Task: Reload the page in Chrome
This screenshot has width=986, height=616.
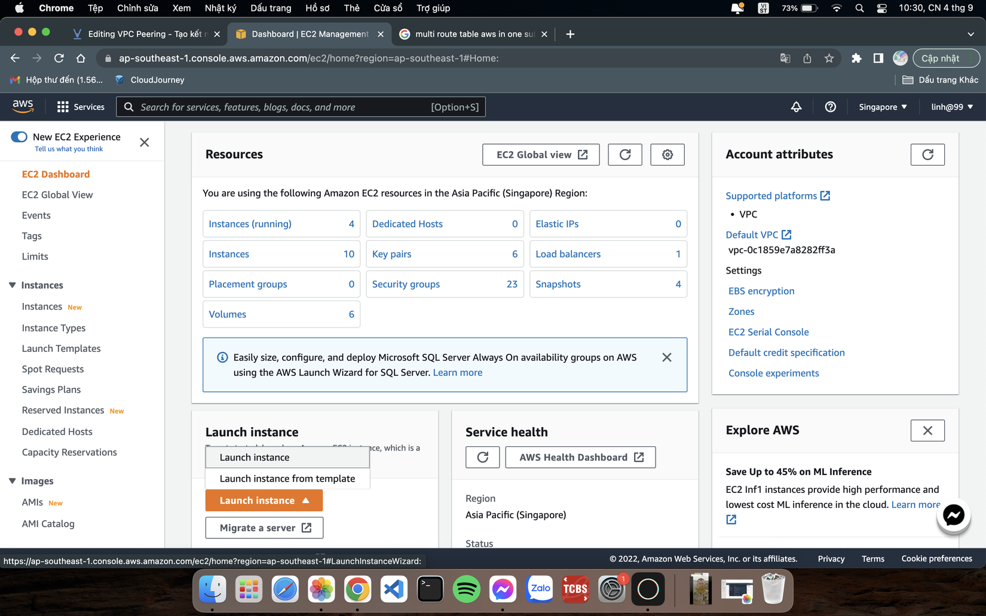Action: 59,58
